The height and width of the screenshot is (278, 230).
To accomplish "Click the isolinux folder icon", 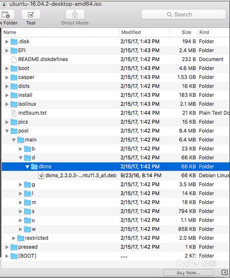I will (x=14, y=104).
